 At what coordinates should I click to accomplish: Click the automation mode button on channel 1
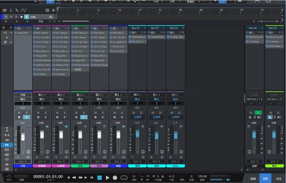click(23, 161)
